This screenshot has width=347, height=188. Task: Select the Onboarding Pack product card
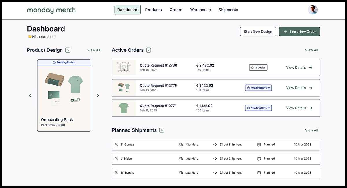(64, 95)
